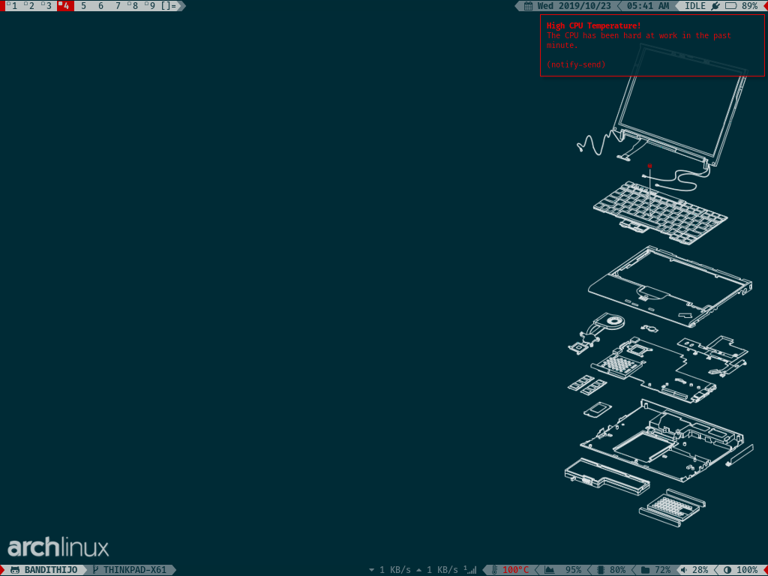The image size is (768, 576).
Task: Click the BANDITHIJO user label
Action: [50, 570]
